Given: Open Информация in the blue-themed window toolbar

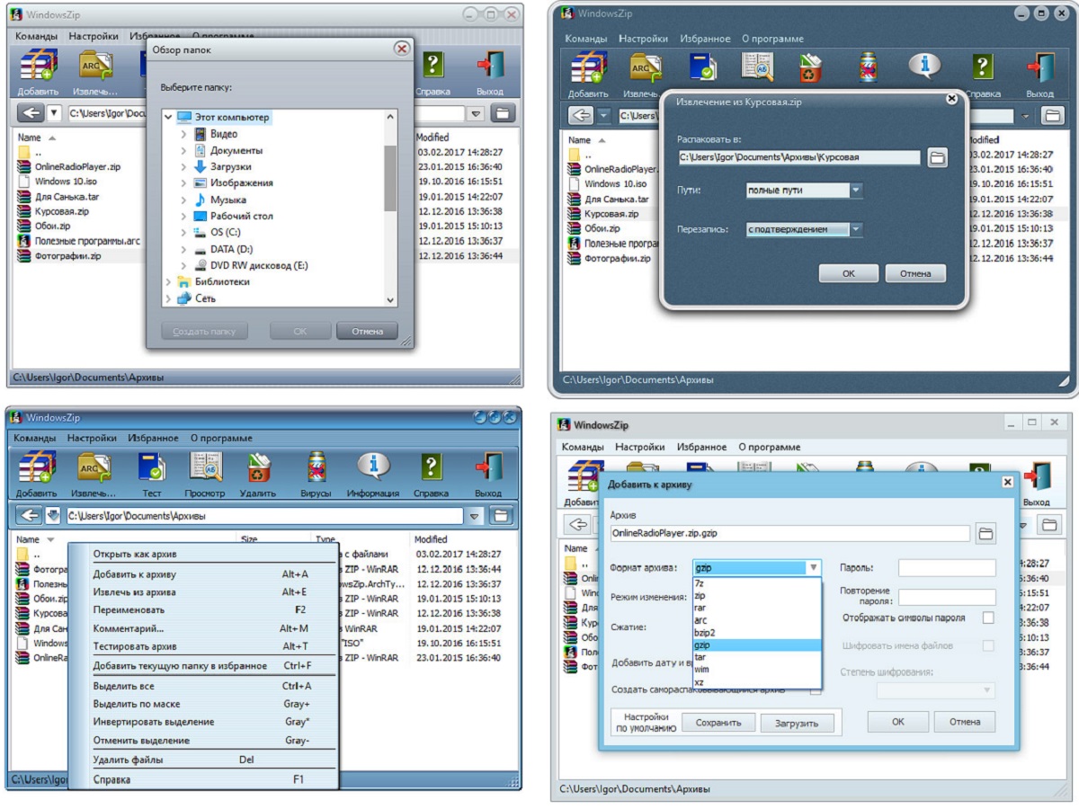Looking at the screenshot, I should pyautogui.click(x=372, y=468).
